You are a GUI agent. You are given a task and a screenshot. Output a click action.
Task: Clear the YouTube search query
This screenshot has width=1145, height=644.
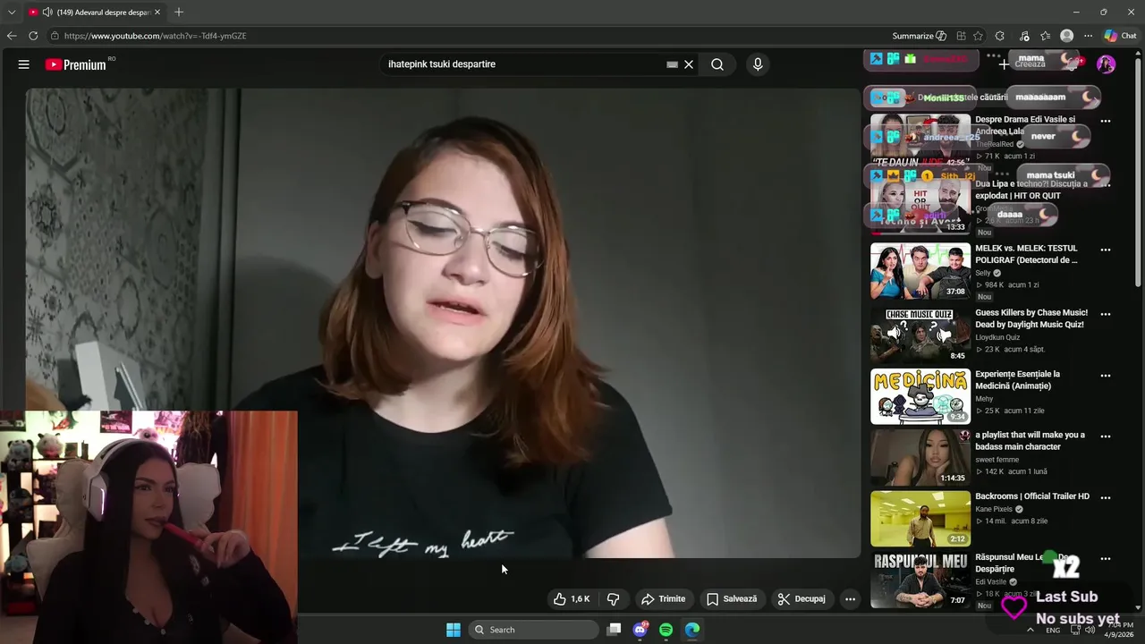coord(689,64)
